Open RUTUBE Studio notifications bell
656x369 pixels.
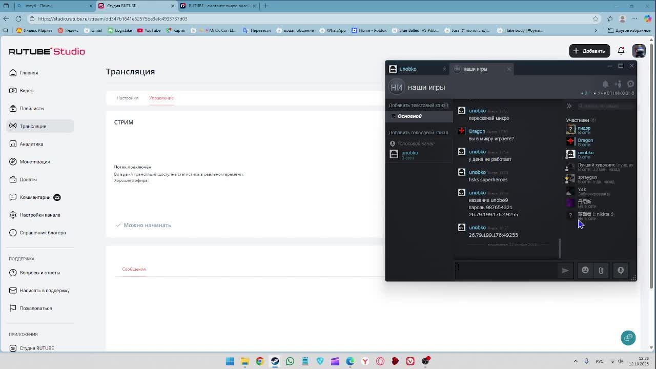tap(621, 51)
